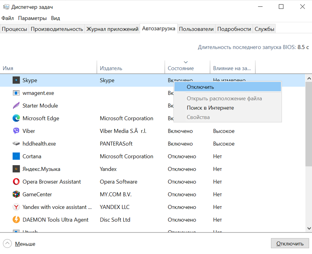Screen dimensions: 312x254
Task: Click the Task Manager title bar icon
Action: [x=6, y=7]
